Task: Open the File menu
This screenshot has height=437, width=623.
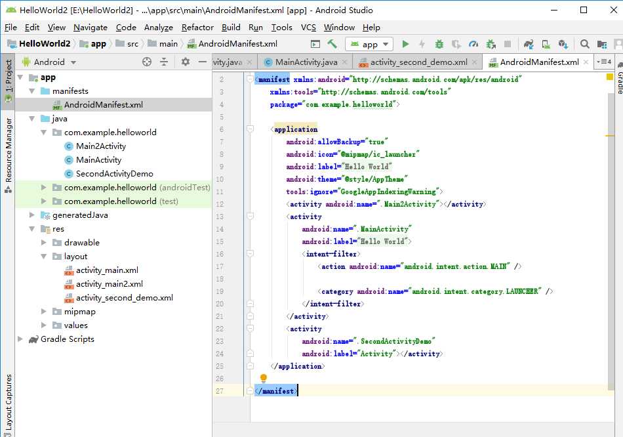Action: [10, 28]
